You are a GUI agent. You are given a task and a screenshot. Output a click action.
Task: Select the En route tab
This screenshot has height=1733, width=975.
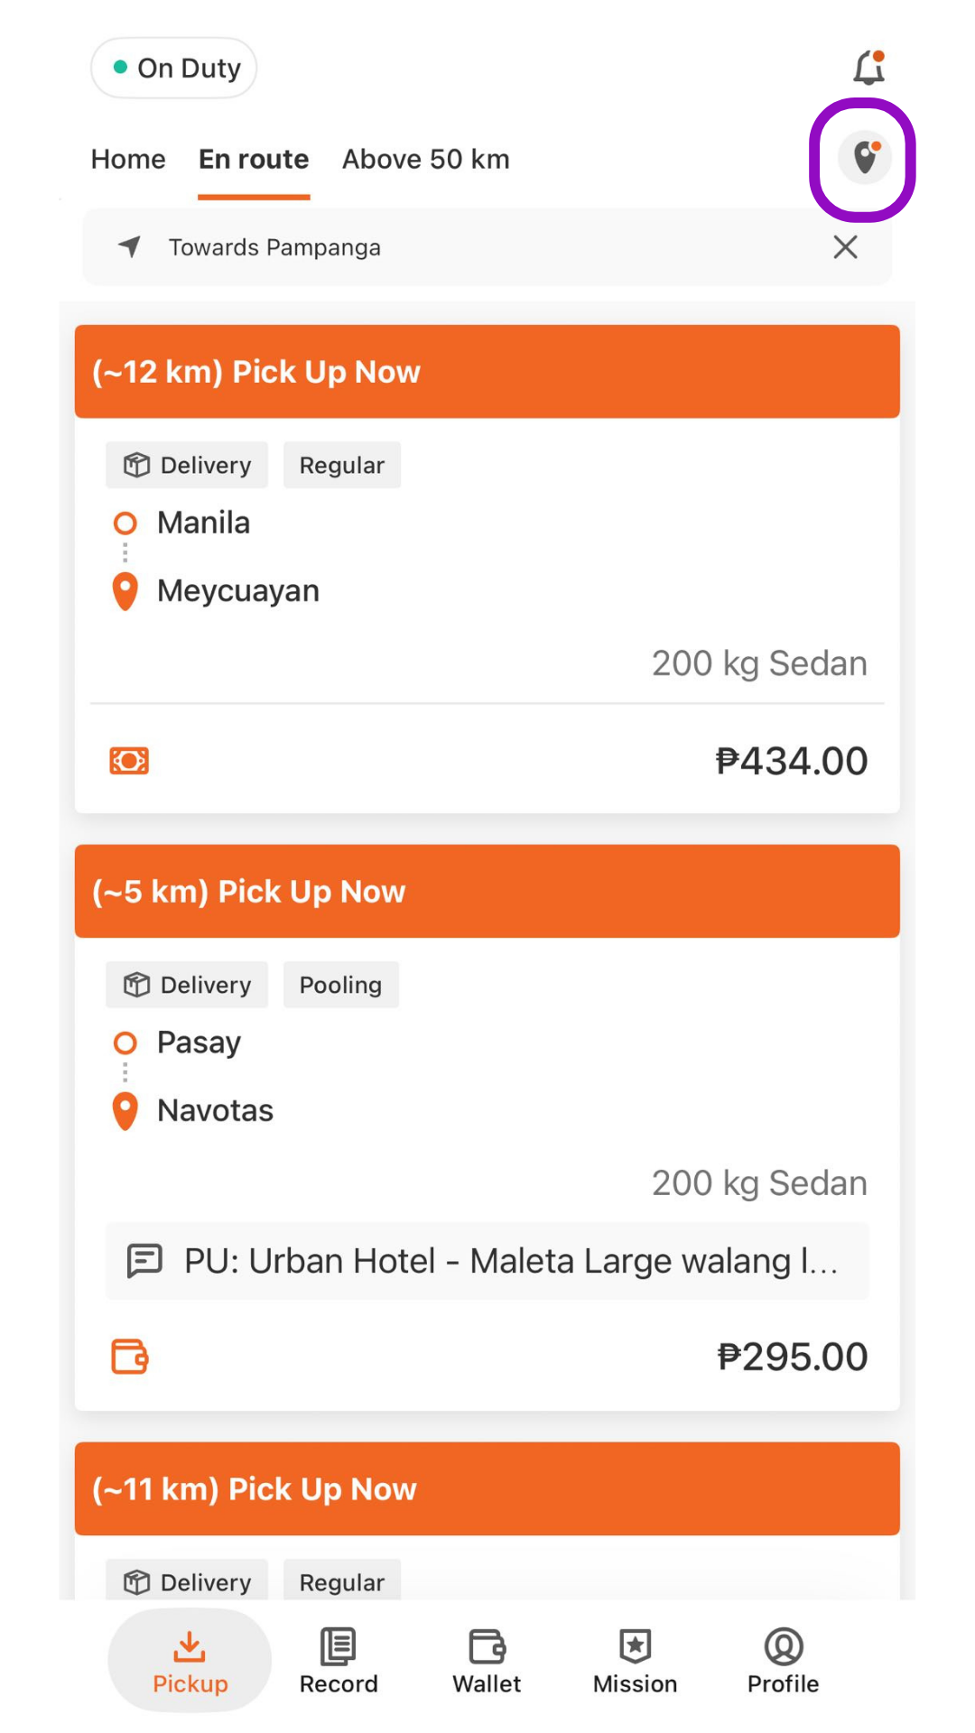click(254, 160)
